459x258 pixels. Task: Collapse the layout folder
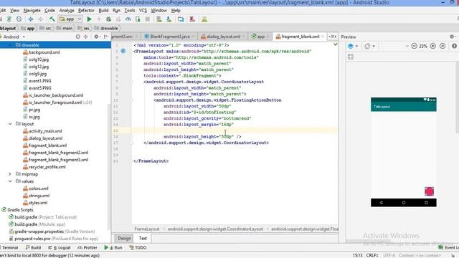(x=10, y=124)
